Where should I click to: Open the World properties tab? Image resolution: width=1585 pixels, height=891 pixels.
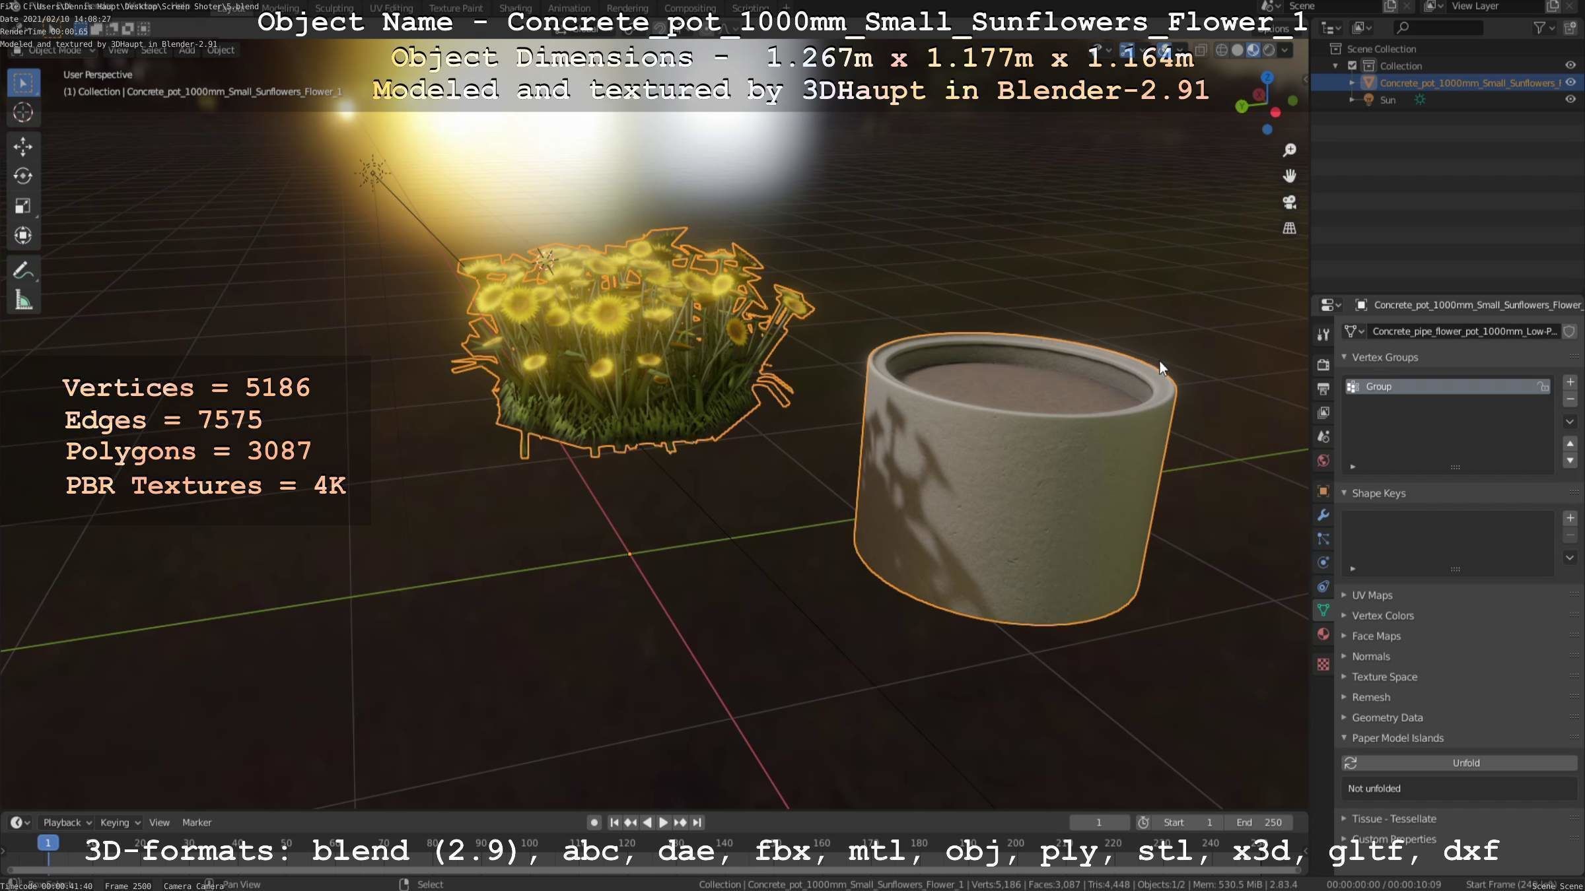[x=1323, y=461]
